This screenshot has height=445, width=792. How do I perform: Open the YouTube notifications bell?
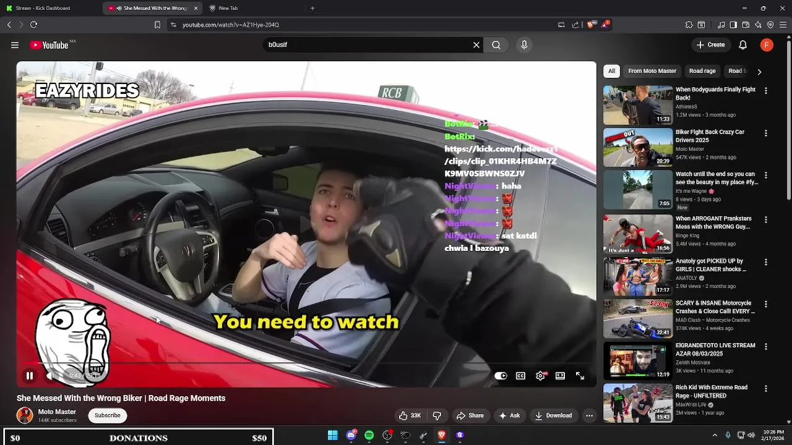pyautogui.click(x=743, y=44)
